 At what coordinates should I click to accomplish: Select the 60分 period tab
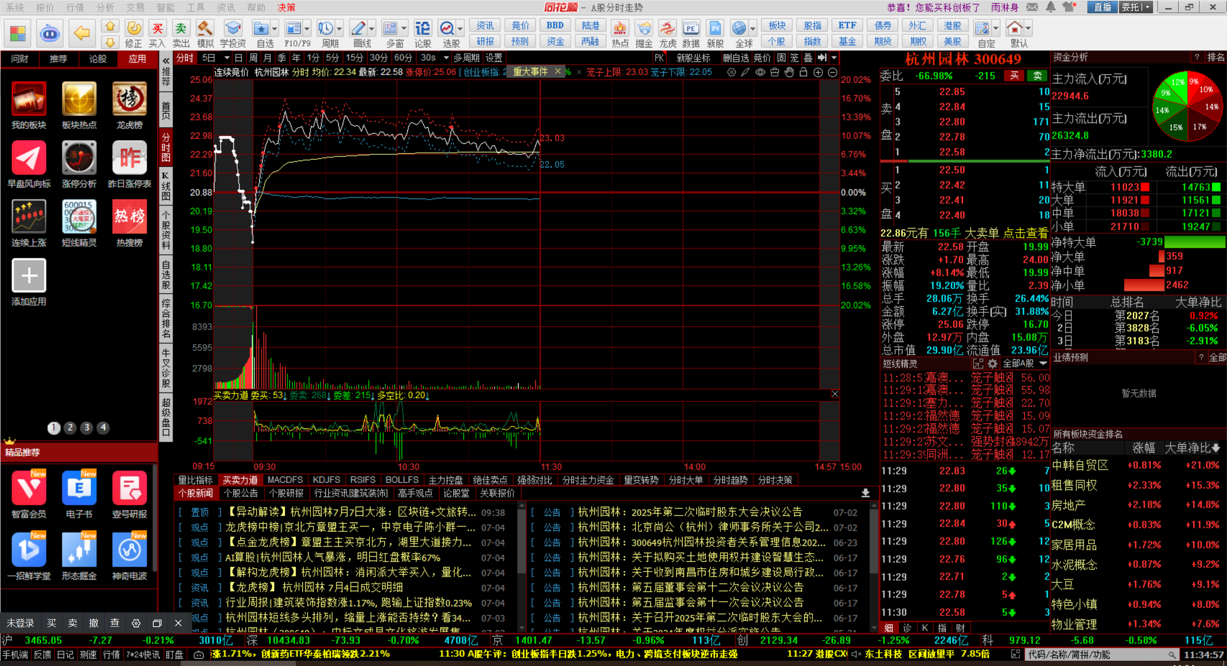point(403,58)
